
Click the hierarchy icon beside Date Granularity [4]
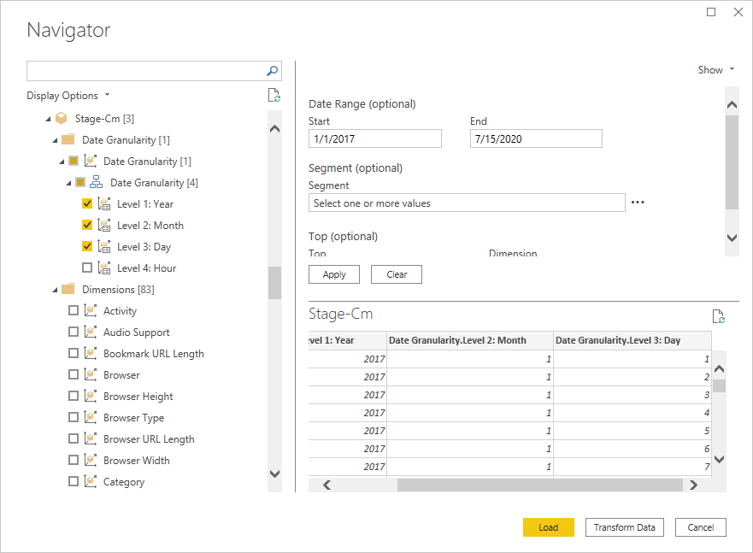point(95,181)
